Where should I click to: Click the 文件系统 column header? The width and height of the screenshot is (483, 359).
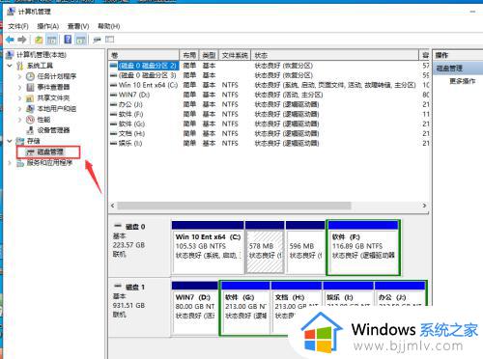tap(235, 55)
